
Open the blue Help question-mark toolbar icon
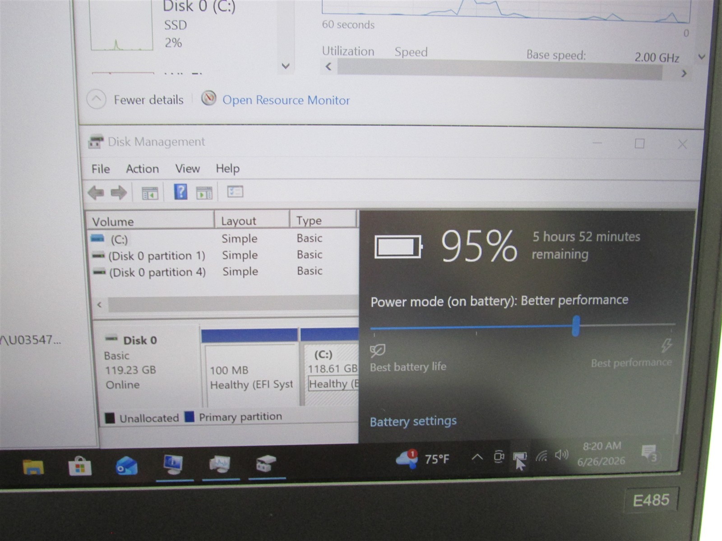(180, 192)
